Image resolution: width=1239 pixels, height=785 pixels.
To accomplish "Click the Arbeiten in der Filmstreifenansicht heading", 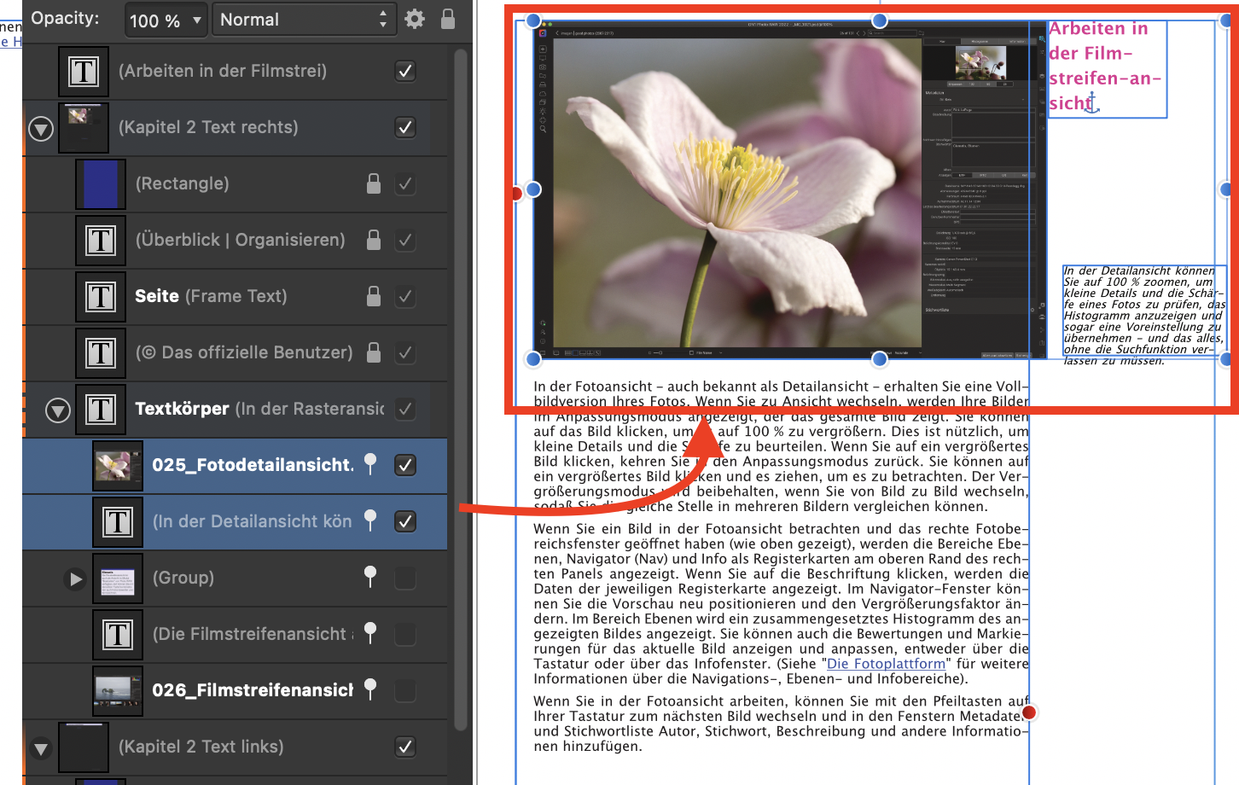I will [1104, 66].
